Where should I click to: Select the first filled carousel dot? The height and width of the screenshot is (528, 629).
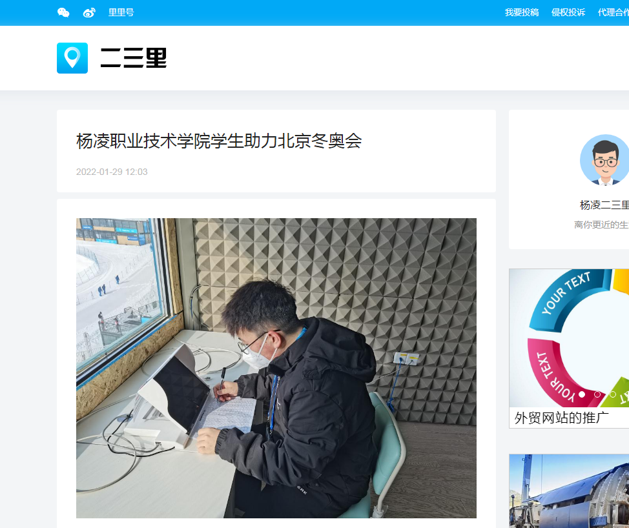(582, 394)
